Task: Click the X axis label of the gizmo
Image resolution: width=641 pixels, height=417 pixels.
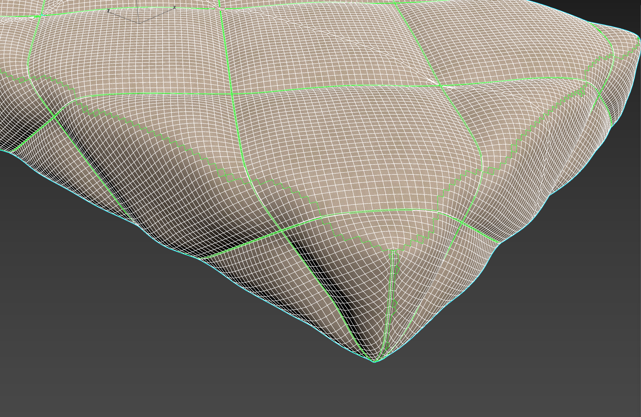Action: click(x=175, y=7)
